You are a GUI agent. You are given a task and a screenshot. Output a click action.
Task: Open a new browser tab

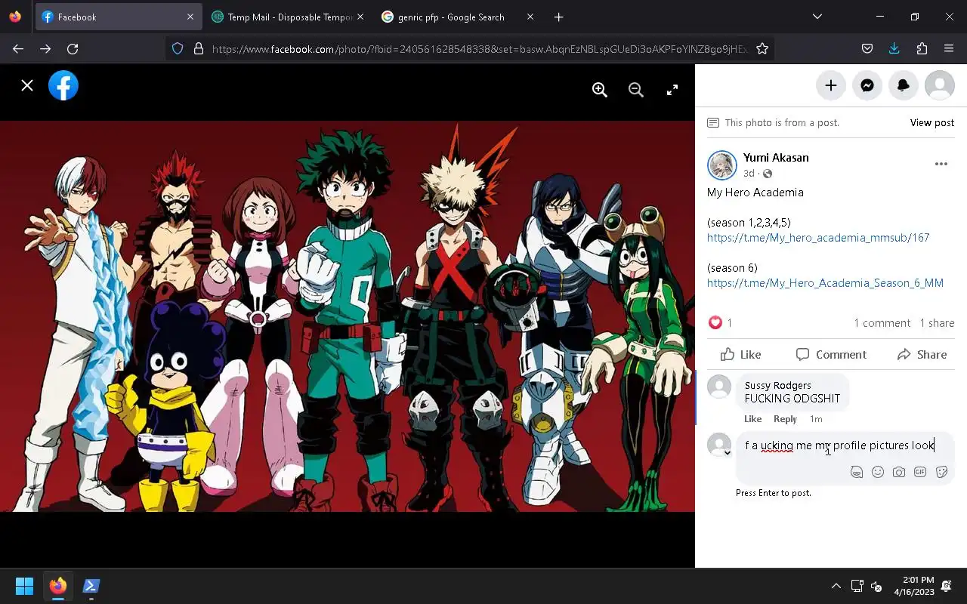[x=559, y=17]
